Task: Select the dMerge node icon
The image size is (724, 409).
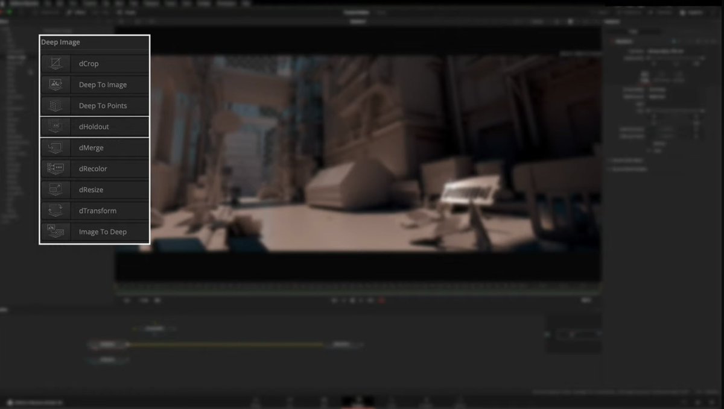Action: pyautogui.click(x=56, y=148)
